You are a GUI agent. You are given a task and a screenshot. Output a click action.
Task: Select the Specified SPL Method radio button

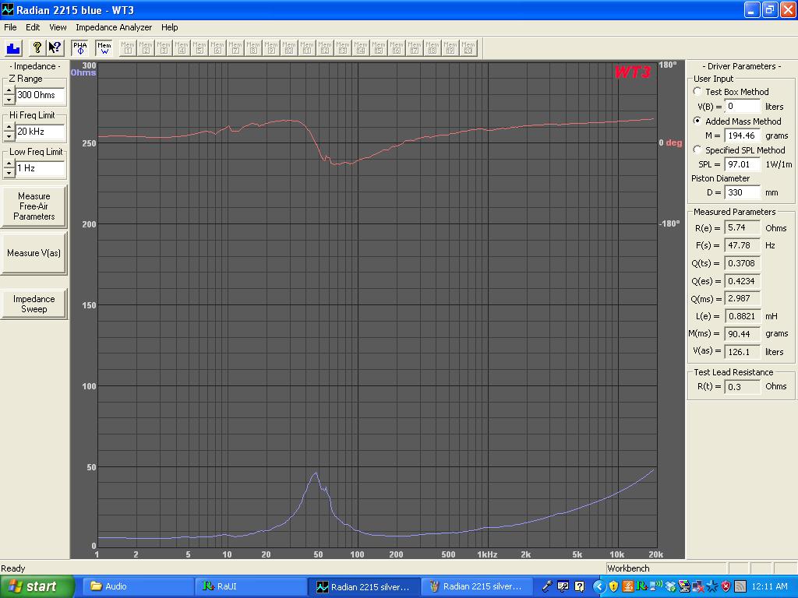(697, 150)
